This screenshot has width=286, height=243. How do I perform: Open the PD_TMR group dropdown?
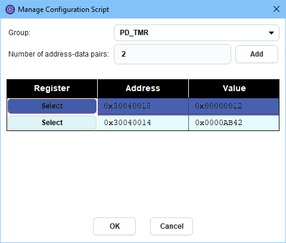click(x=197, y=33)
